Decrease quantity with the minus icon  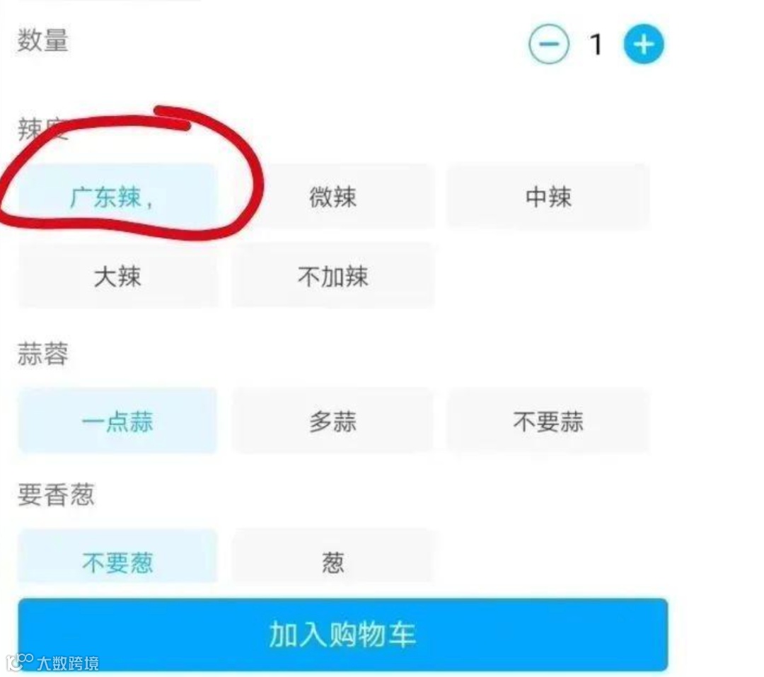[x=549, y=45]
